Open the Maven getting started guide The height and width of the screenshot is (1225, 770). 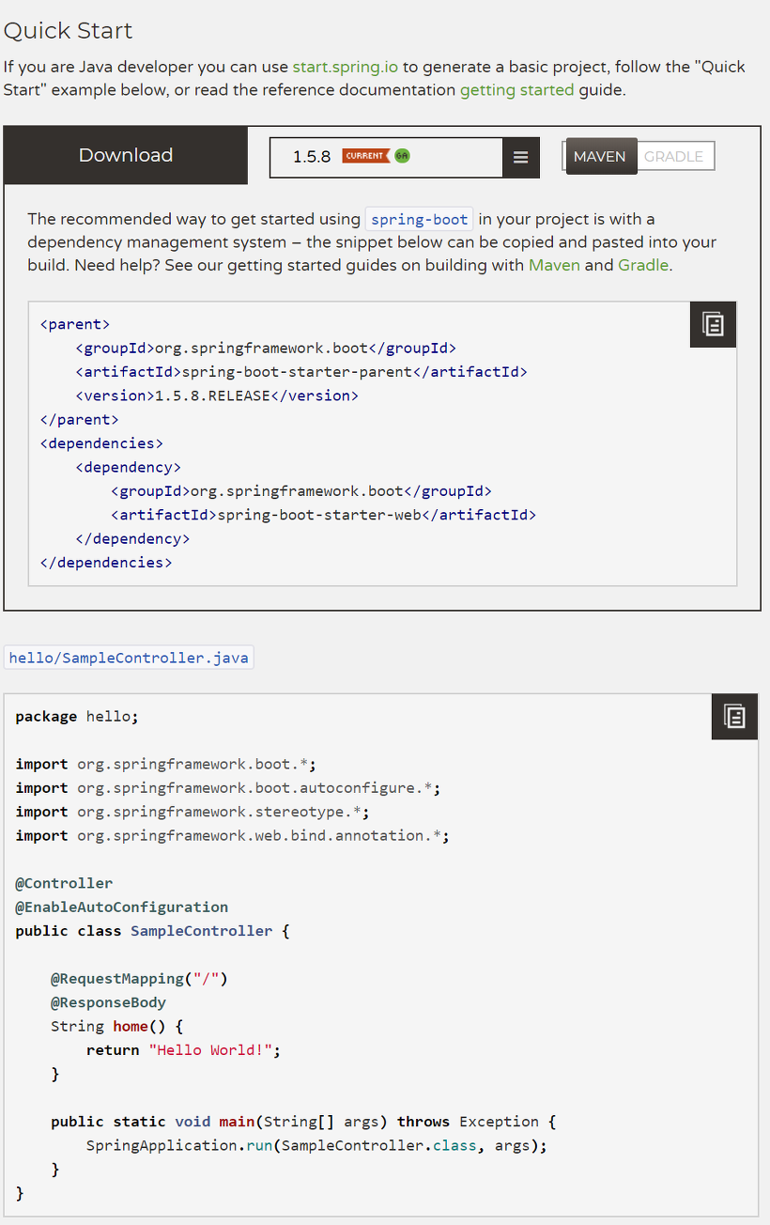(x=555, y=265)
